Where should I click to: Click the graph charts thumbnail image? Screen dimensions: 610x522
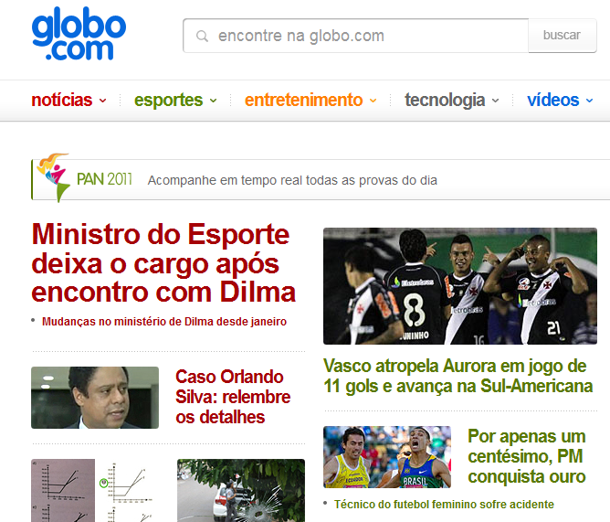pyautogui.click(x=95, y=490)
